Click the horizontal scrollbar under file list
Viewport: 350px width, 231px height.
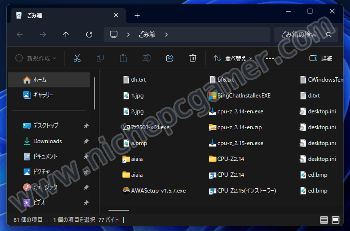[119, 210]
